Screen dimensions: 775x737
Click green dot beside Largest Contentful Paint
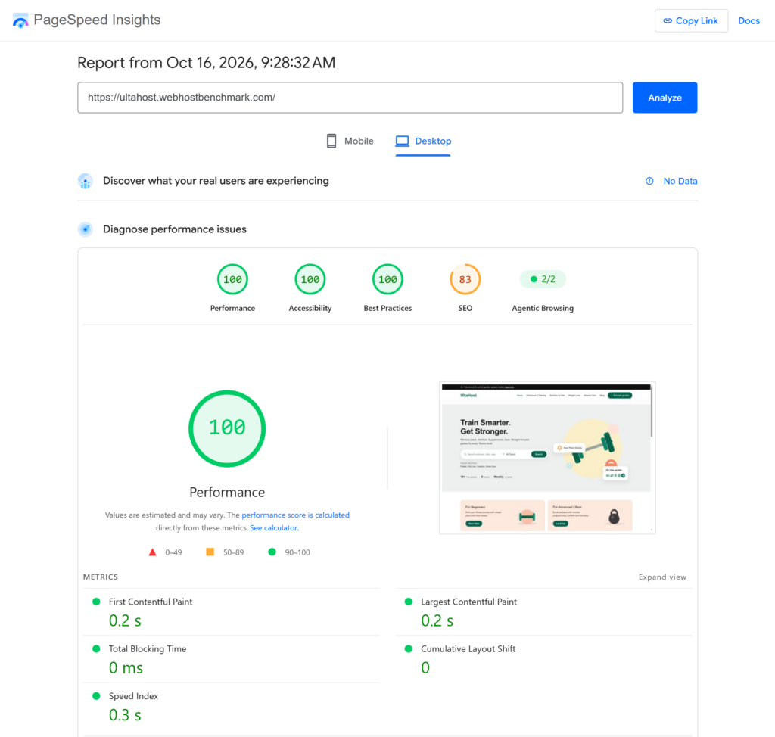point(408,602)
